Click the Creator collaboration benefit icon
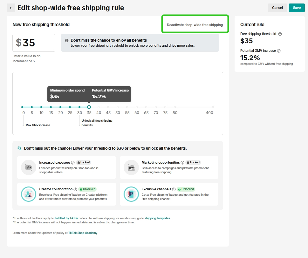The height and width of the screenshot is (258, 308). 29,194
